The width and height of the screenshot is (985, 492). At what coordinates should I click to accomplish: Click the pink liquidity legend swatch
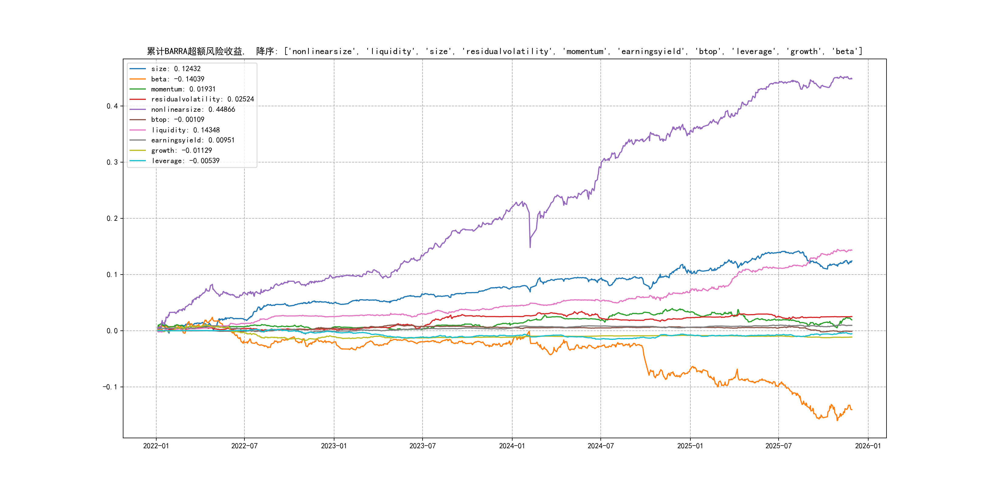(x=138, y=130)
